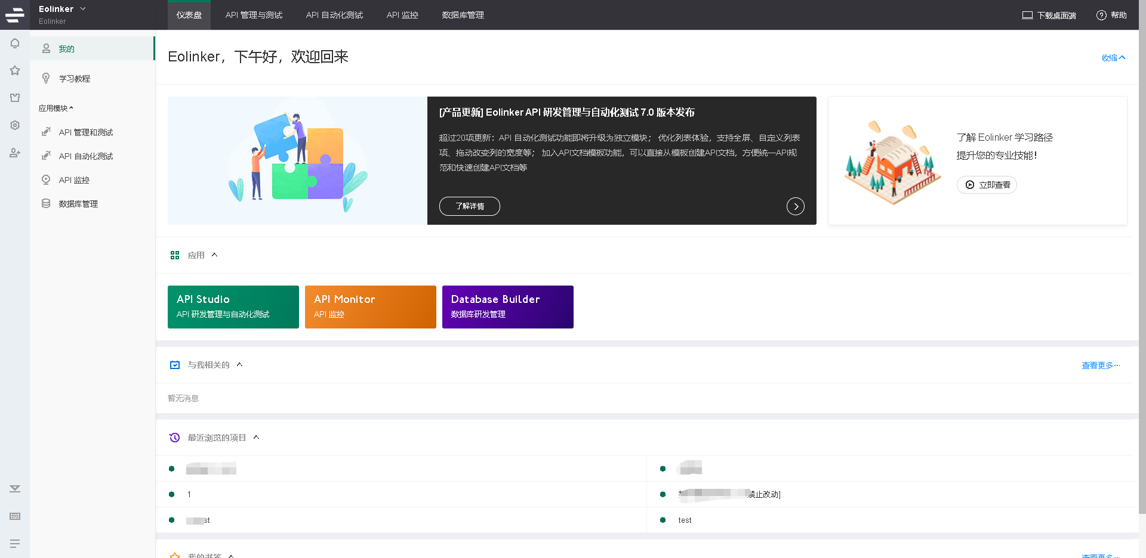Screen dimensions: 1146x558
Task: Switch to 数据库管理 top tab
Action: [x=463, y=15]
